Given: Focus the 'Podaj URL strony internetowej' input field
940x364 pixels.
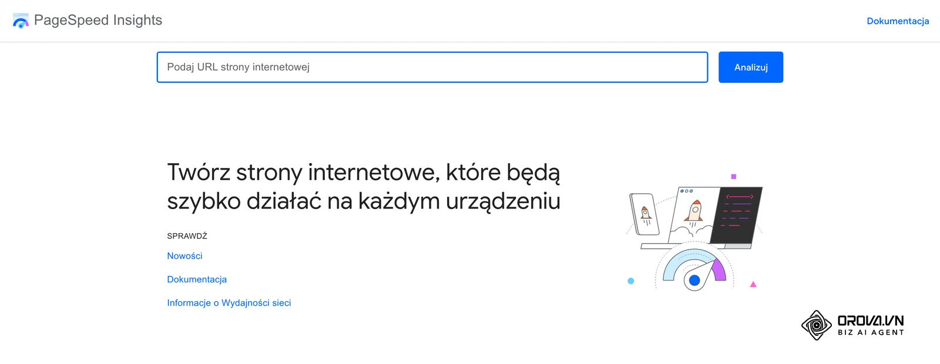Looking at the screenshot, I should (x=432, y=67).
